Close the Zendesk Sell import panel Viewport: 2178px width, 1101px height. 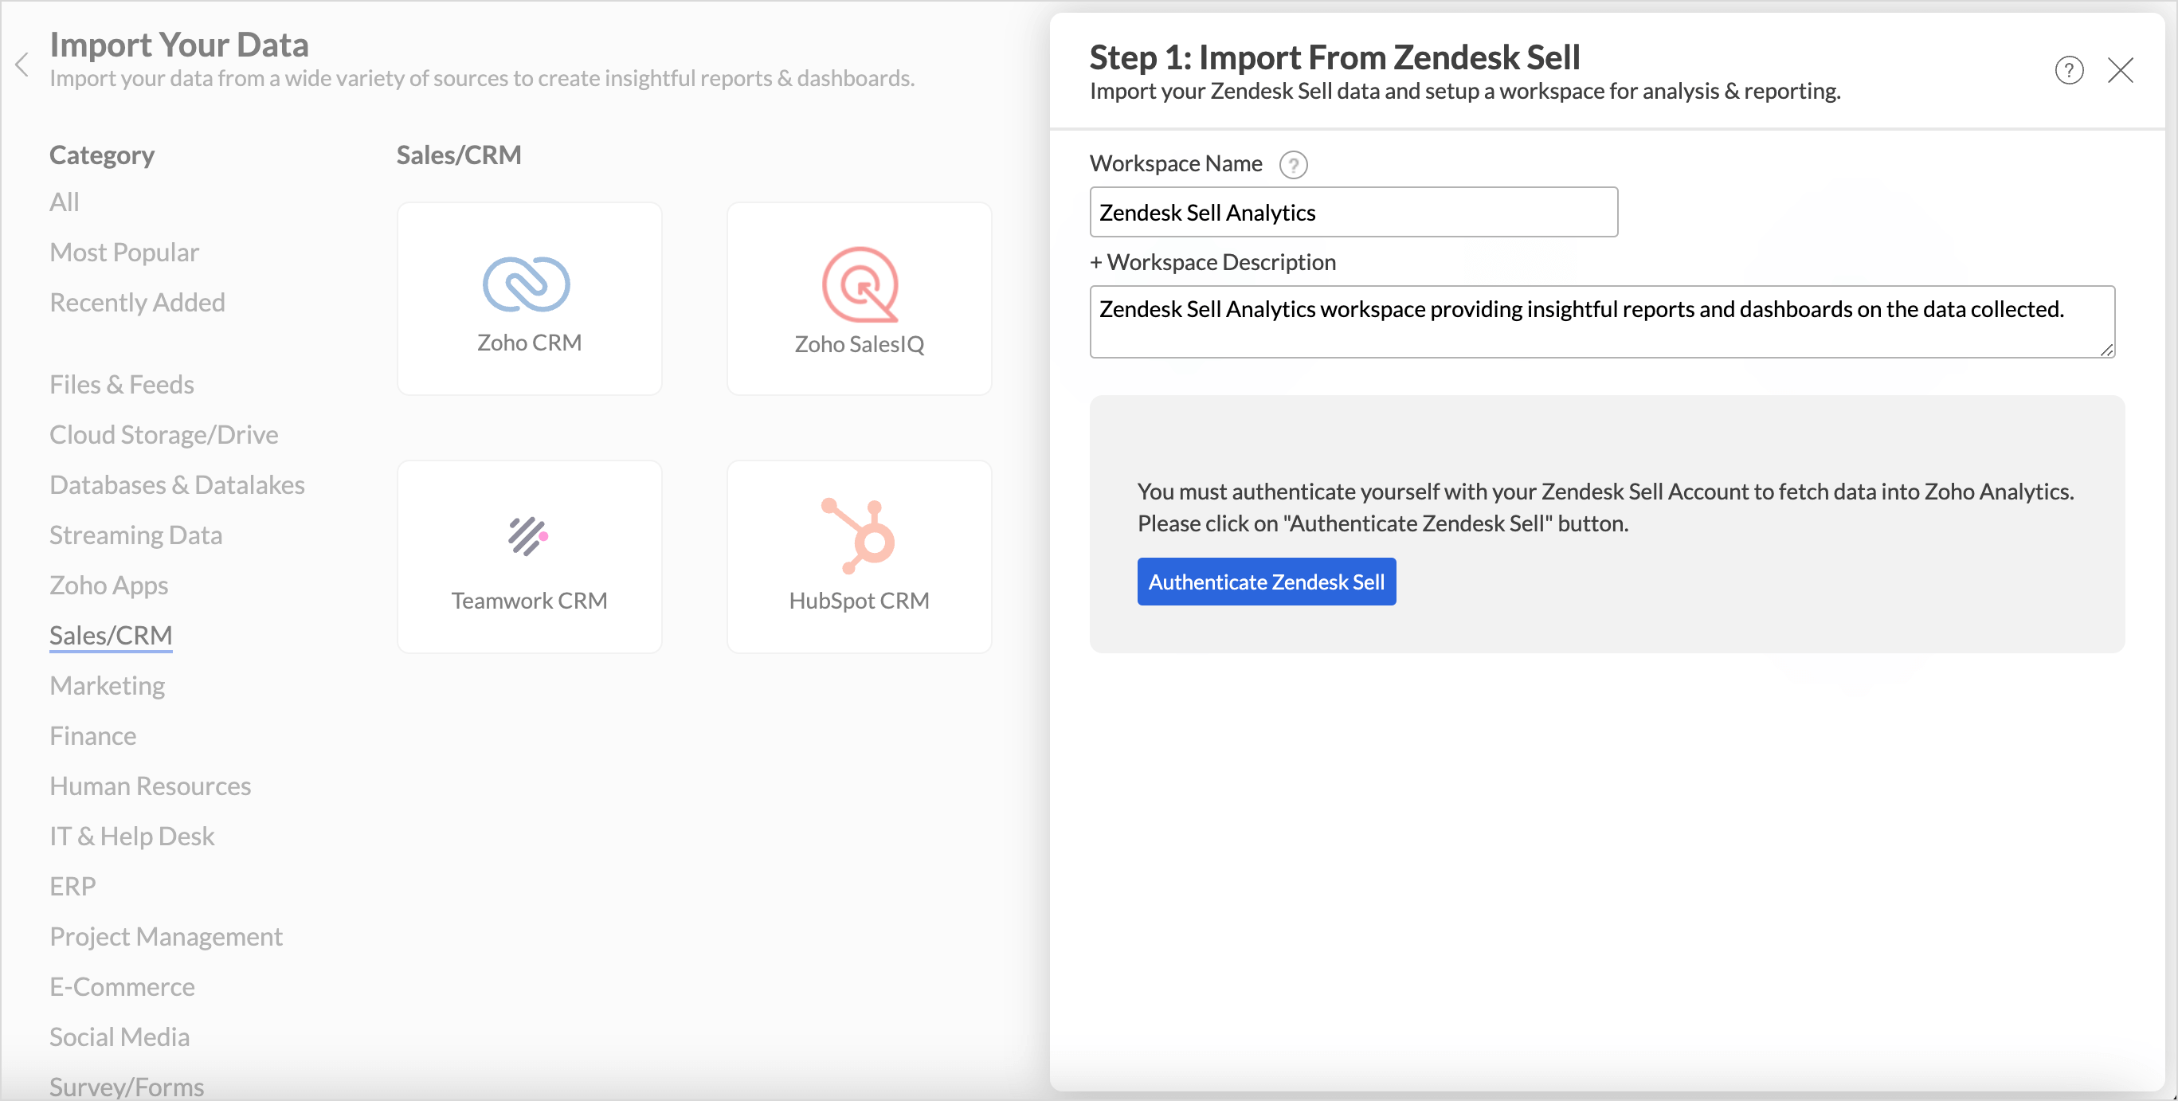pos(2121,70)
